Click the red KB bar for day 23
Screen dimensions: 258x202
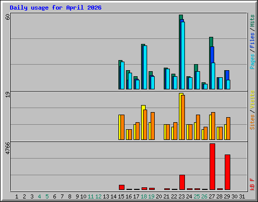coord(182,182)
